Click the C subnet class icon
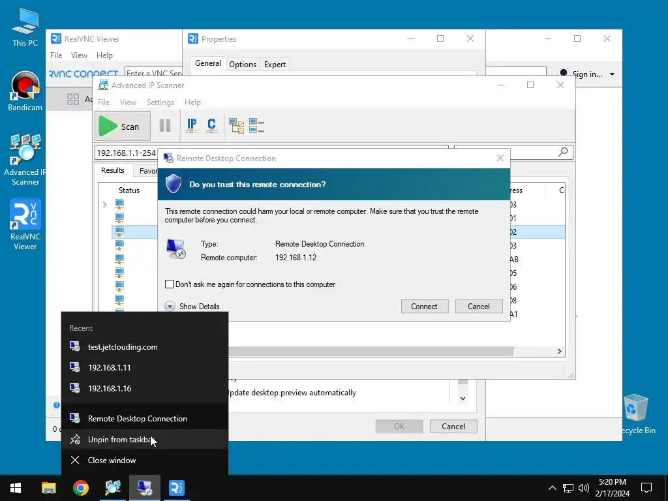The image size is (668, 501). coord(211,125)
